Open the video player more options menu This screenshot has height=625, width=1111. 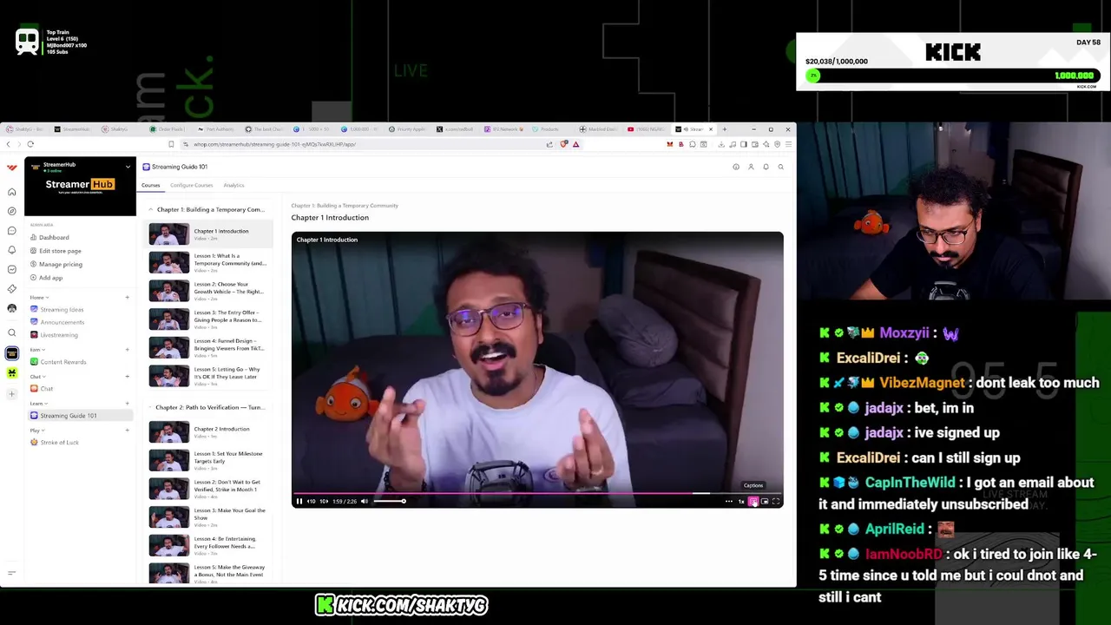[x=729, y=501]
